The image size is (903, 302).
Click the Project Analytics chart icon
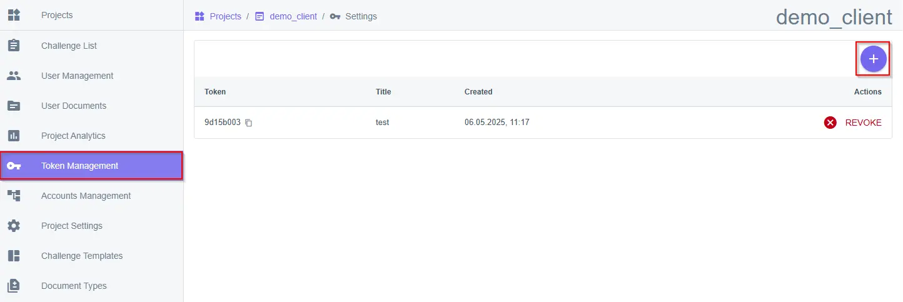14,136
